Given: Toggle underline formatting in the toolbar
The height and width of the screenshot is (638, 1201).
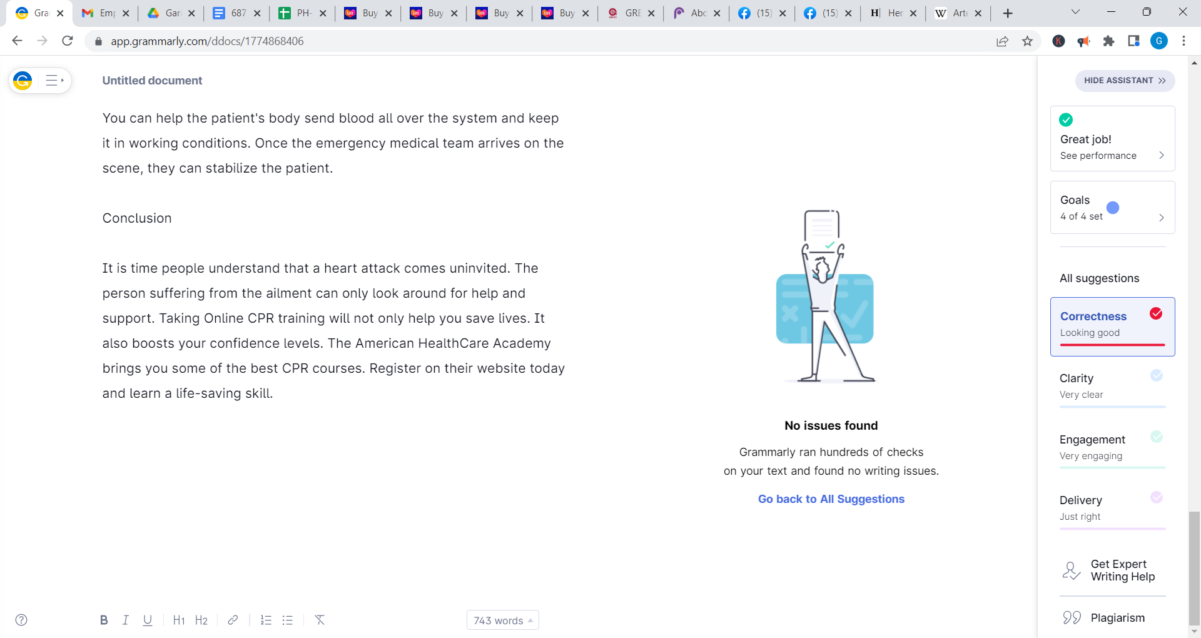Looking at the screenshot, I should [x=148, y=620].
